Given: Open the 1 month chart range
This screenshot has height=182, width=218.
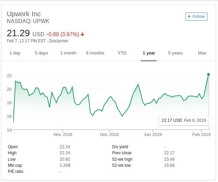Looking at the screenshot, I should click(x=68, y=53).
